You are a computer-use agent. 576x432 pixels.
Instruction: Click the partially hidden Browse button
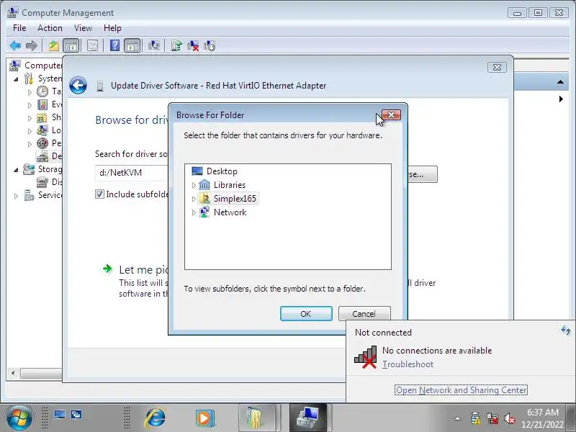(x=423, y=174)
